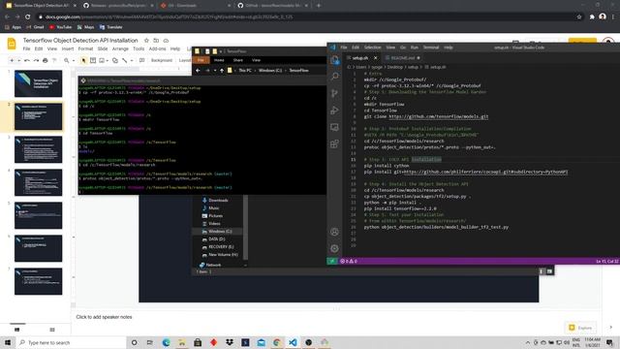The image size is (620, 349).
Task: Open Selection menu in VS Code
Action: click(x=372, y=48)
